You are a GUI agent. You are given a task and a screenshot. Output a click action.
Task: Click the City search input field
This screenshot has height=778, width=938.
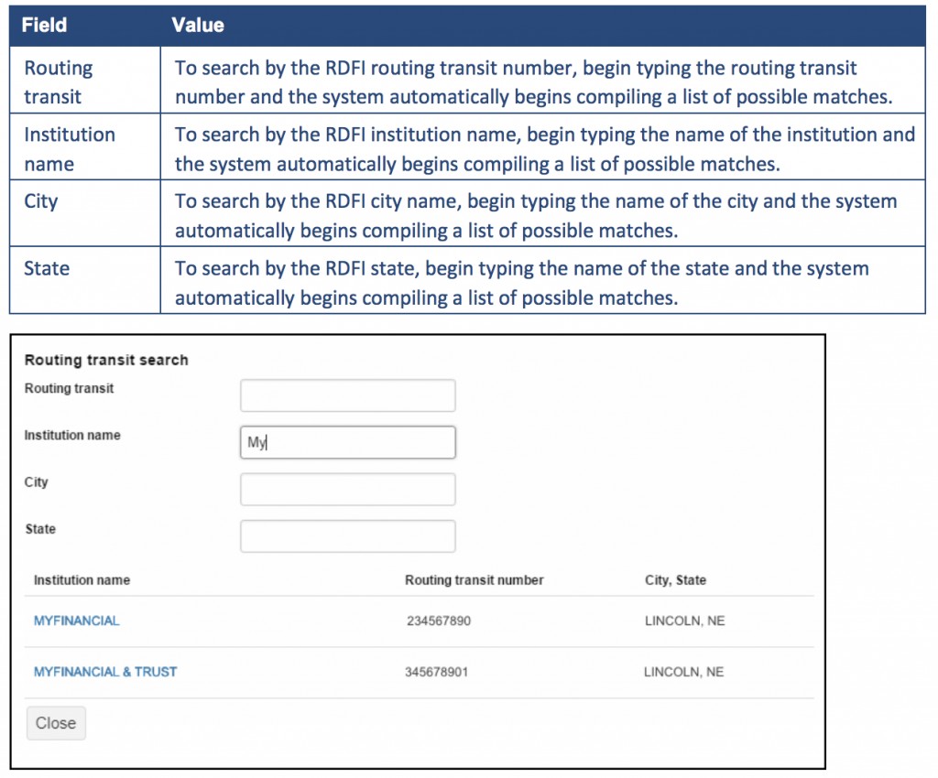[x=347, y=490]
